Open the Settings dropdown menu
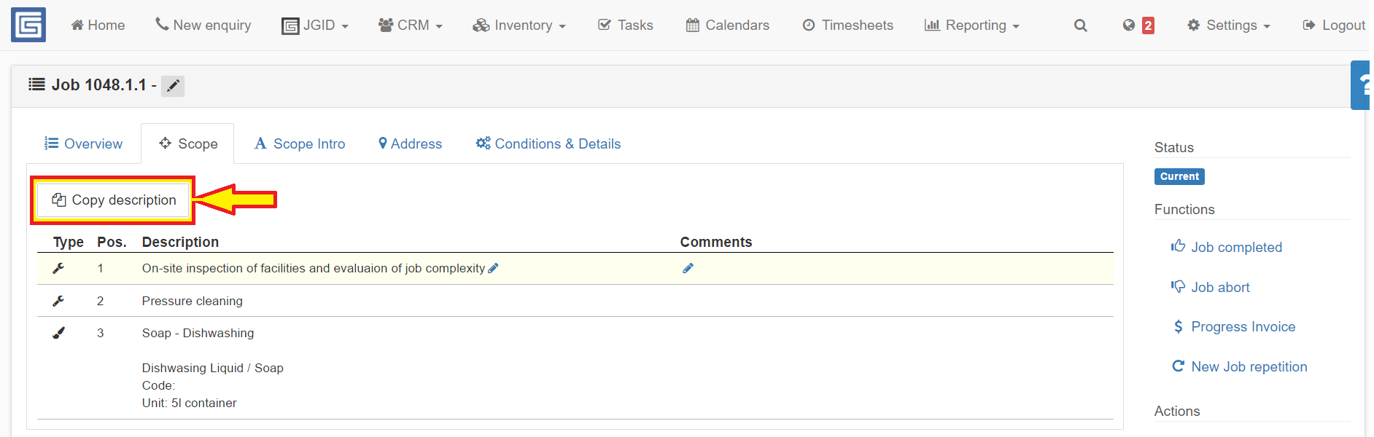The width and height of the screenshot is (1374, 437). point(1229,25)
